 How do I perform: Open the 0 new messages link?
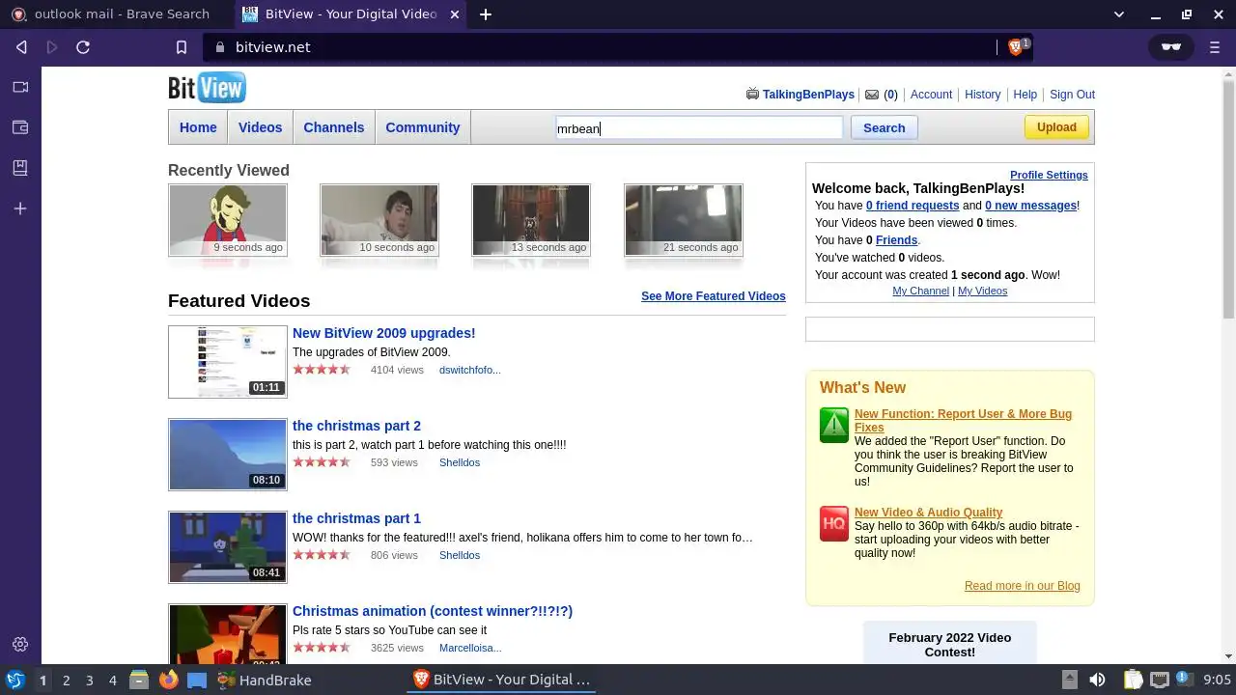point(1030,206)
